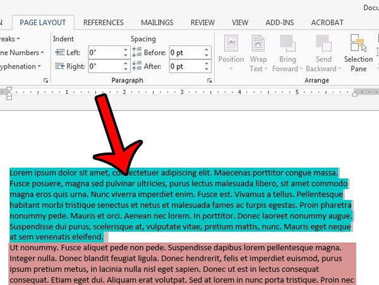Click the word "Lorem" in first paragraph
This screenshot has height=285, width=379.
click(21, 173)
